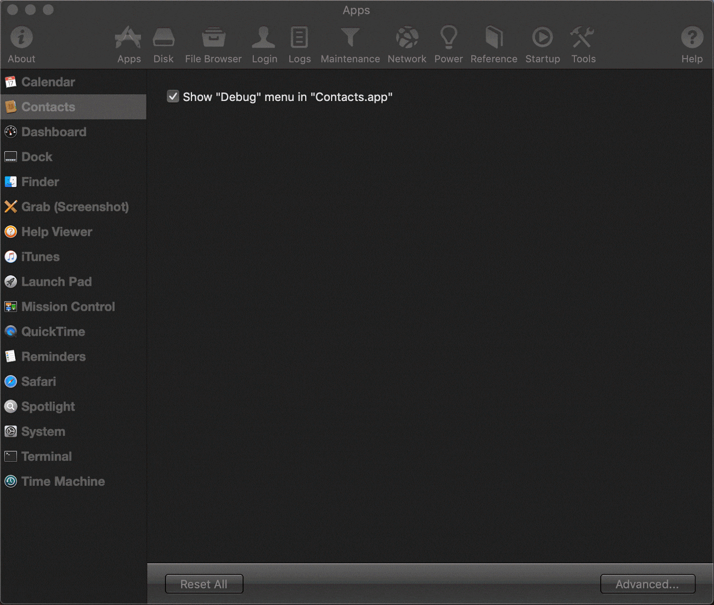Select Grab (Screenshot) in the sidebar
This screenshot has width=714, height=605.
[73, 207]
